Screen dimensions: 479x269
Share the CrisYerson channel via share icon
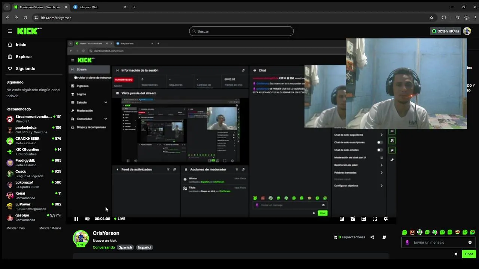coord(372,237)
